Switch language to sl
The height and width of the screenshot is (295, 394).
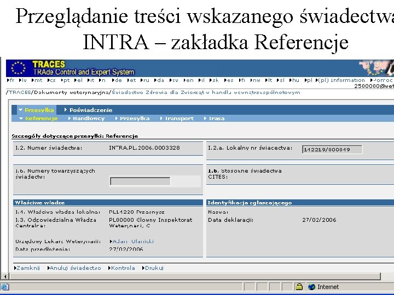click(280, 80)
